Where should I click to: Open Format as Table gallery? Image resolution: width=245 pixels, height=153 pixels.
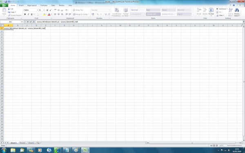[125, 12]
